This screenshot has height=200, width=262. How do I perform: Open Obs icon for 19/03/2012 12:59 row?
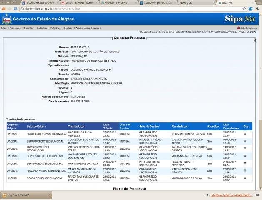[245, 156]
